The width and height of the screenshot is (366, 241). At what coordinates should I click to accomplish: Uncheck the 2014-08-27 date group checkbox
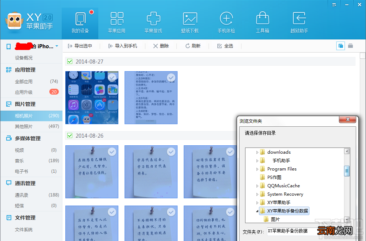[69, 61]
